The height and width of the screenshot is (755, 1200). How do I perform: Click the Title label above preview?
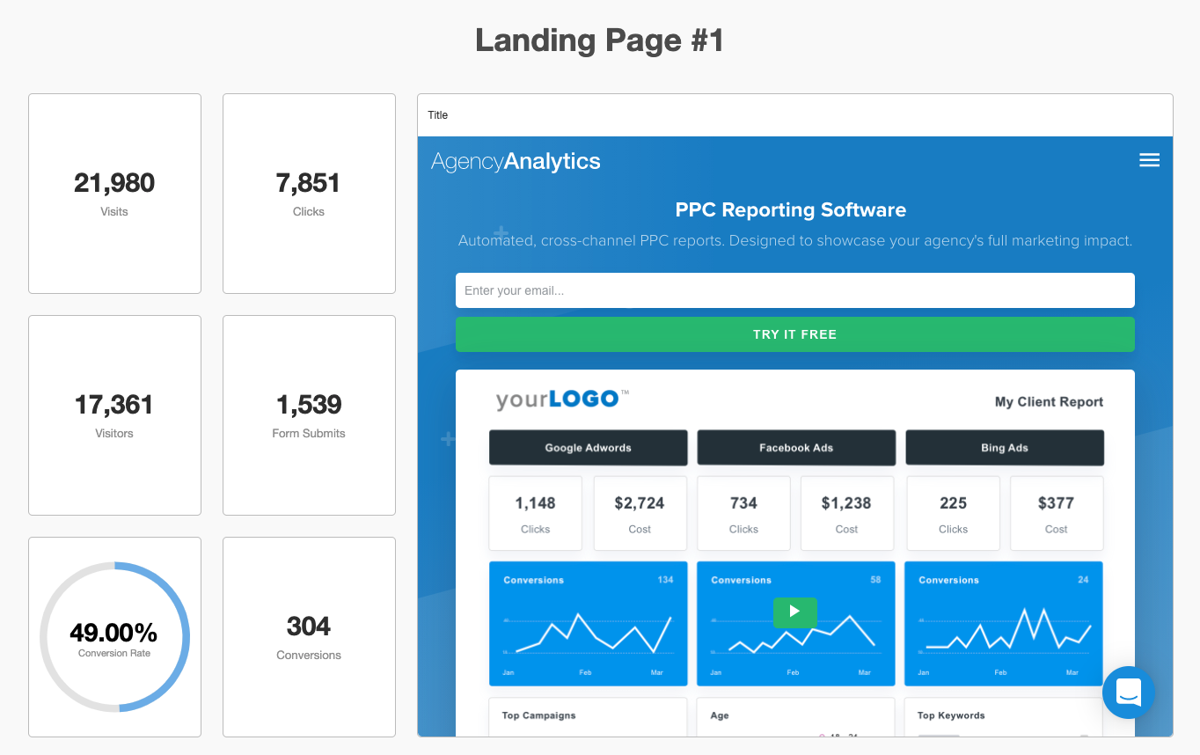[x=437, y=115]
